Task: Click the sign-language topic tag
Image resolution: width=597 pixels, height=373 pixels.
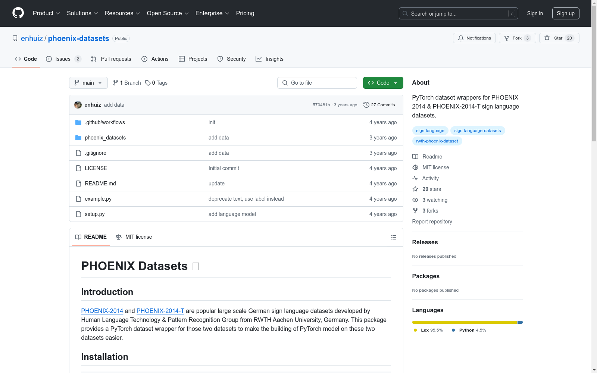Action: [430, 131]
